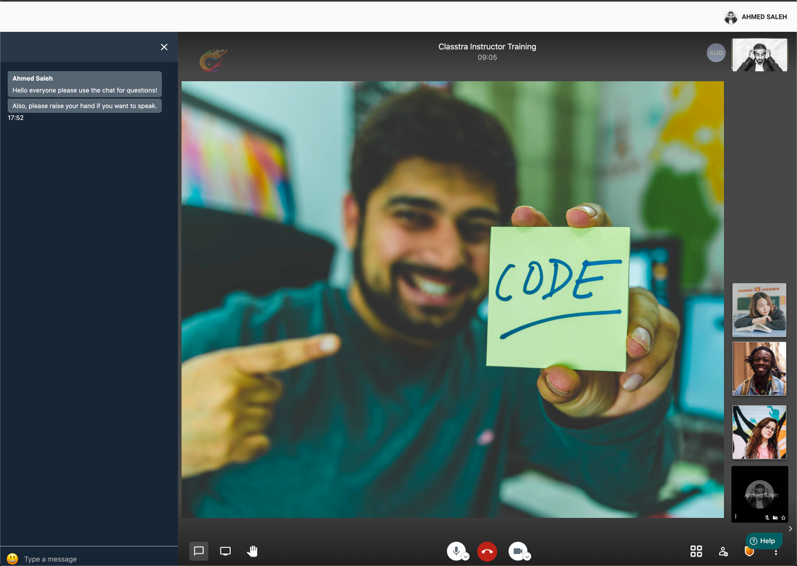Mute the microphone
The height and width of the screenshot is (566, 797).
click(x=456, y=551)
